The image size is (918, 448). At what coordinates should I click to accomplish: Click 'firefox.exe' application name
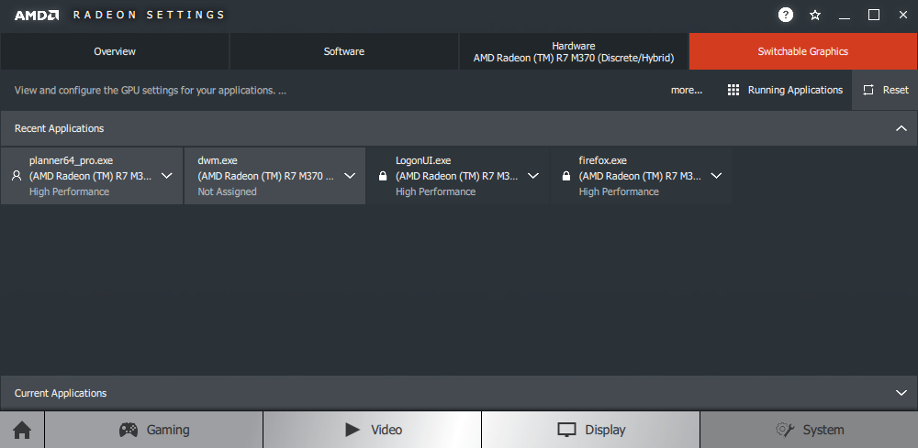tap(603, 160)
